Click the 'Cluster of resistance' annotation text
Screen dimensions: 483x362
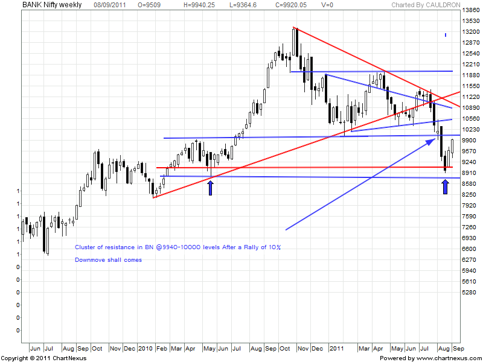pos(178,247)
